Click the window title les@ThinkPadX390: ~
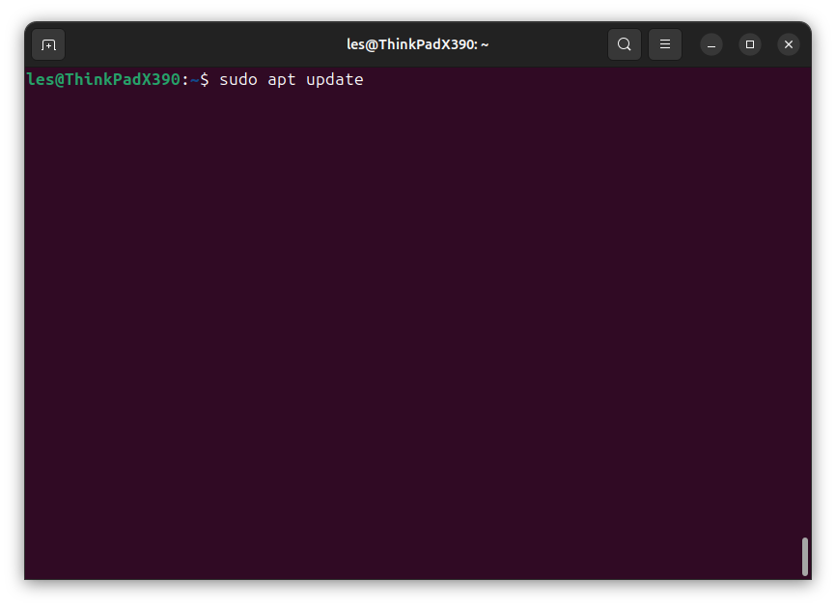836x607 pixels. pyautogui.click(x=417, y=44)
